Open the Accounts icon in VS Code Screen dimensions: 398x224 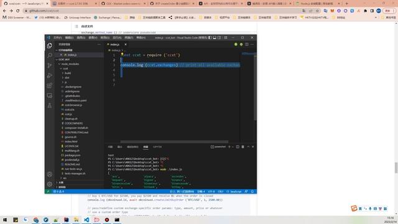pyautogui.click(x=50, y=174)
